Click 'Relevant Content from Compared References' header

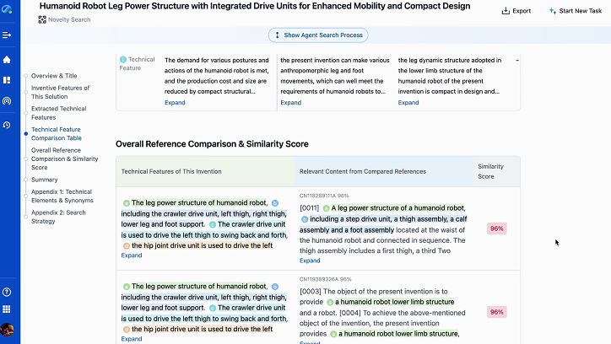[362, 172]
